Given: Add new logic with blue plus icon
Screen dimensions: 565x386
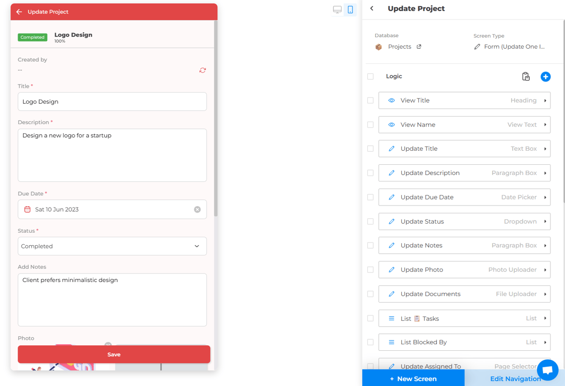Looking at the screenshot, I should pyautogui.click(x=545, y=76).
